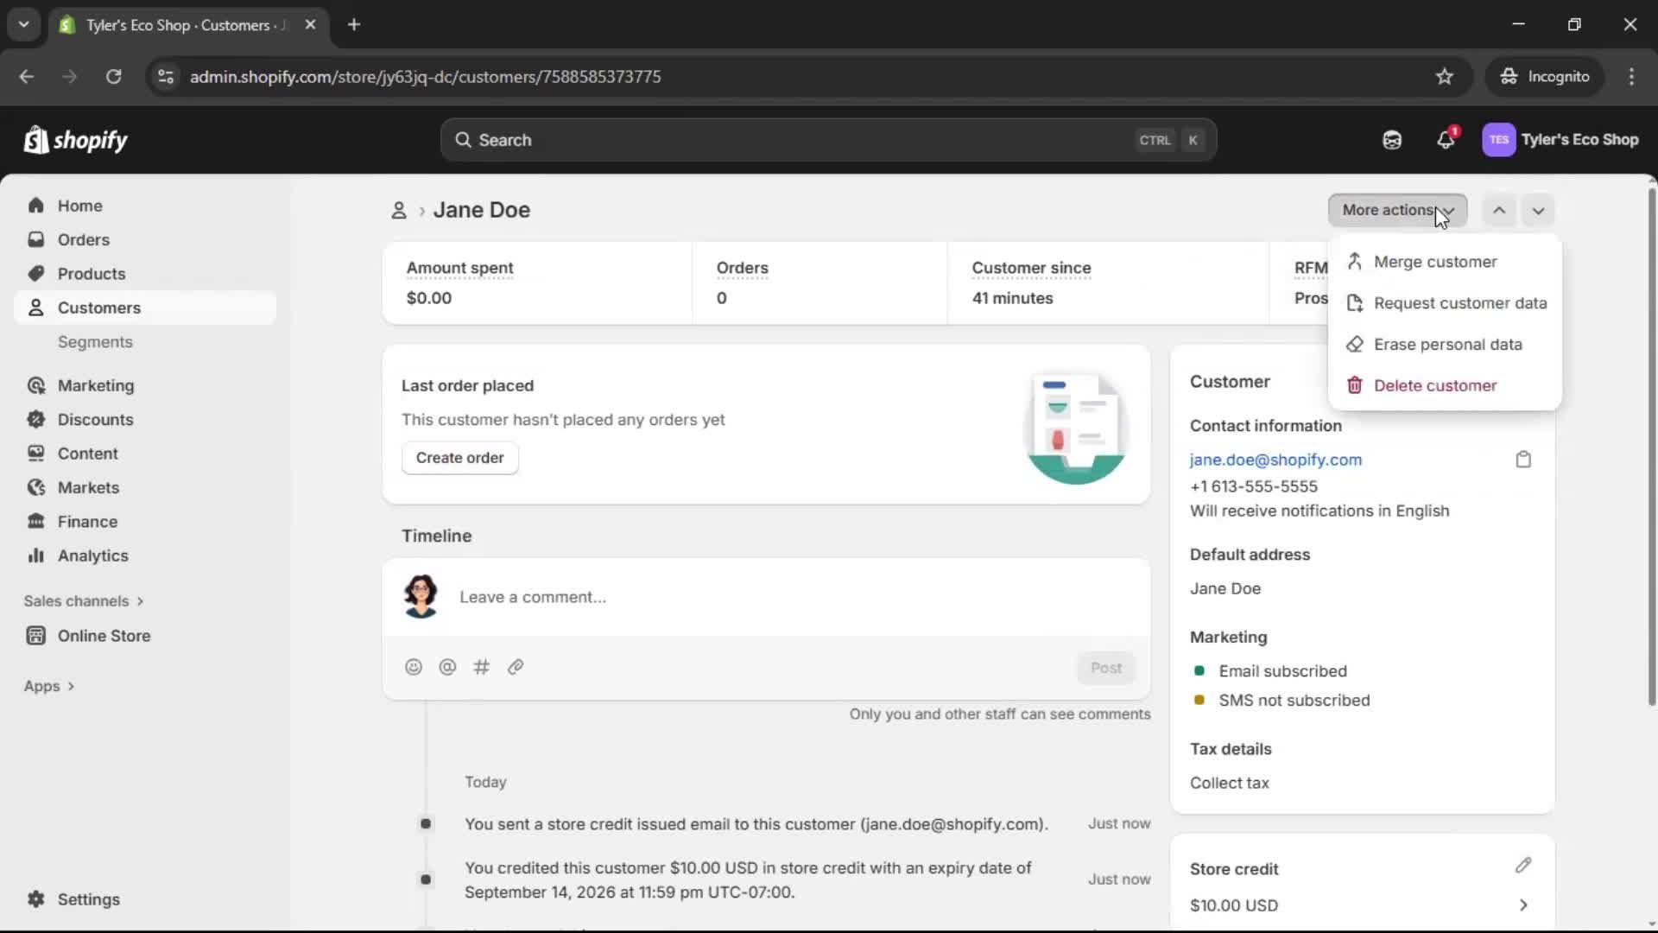The width and height of the screenshot is (1658, 933).
Task: Open notifications from the bell
Action: pyautogui.click(x=1446, y=139)
